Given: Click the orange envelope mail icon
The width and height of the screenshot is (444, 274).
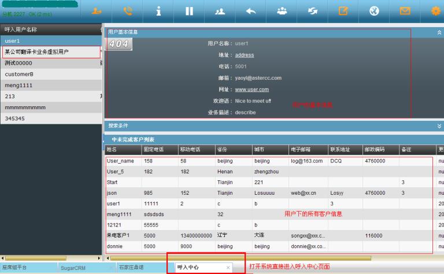Looking at the screenshot, I should click(405, 10).
